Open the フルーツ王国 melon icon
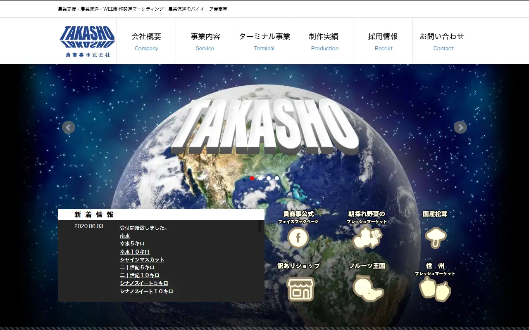Viewport: 529px width, 330px height. 368,288
